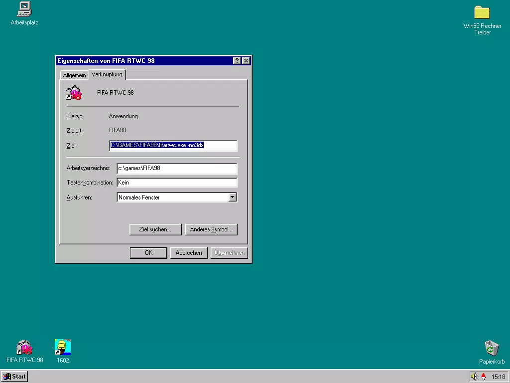Click the Zieltyp: label
Screen dimensions: 510x383
click(x=75, y=116)
